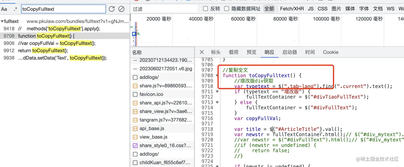The image size is (404, 167).
Task: Select the first addlogs/ request
Action: coord(162,77)
